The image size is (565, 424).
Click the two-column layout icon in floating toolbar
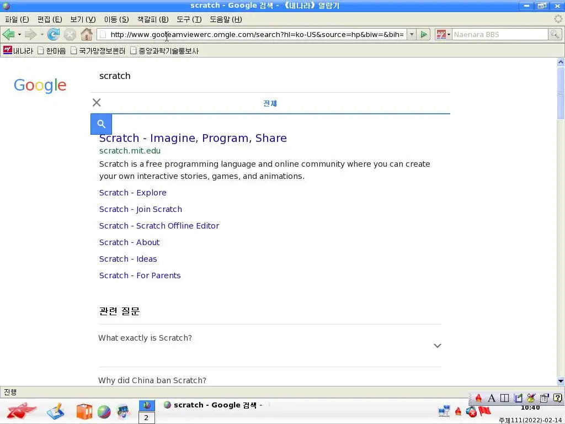point(504,398)
